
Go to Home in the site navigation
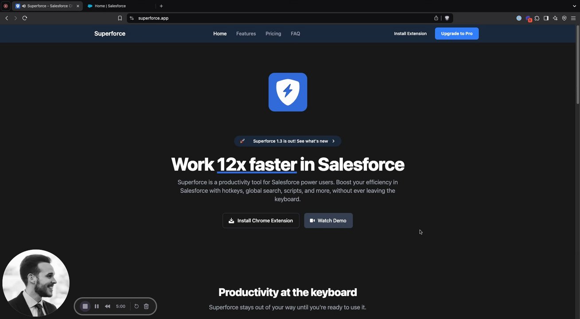click(220, 34)
